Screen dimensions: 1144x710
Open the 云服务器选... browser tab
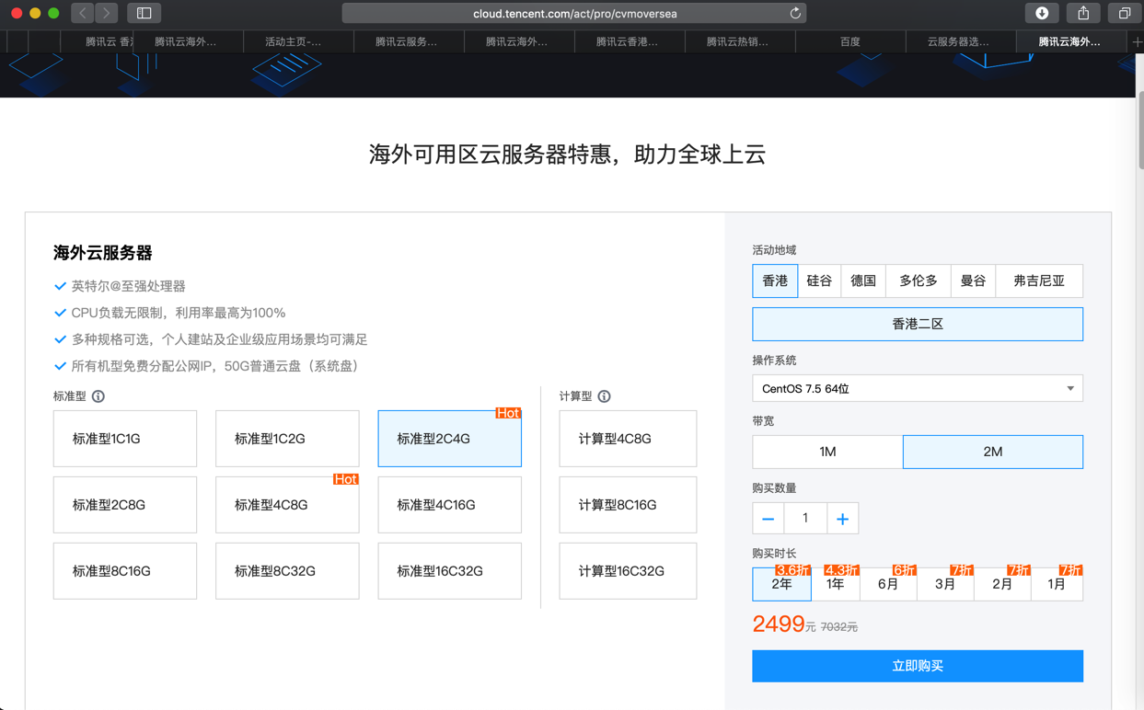tap(959, 41)
